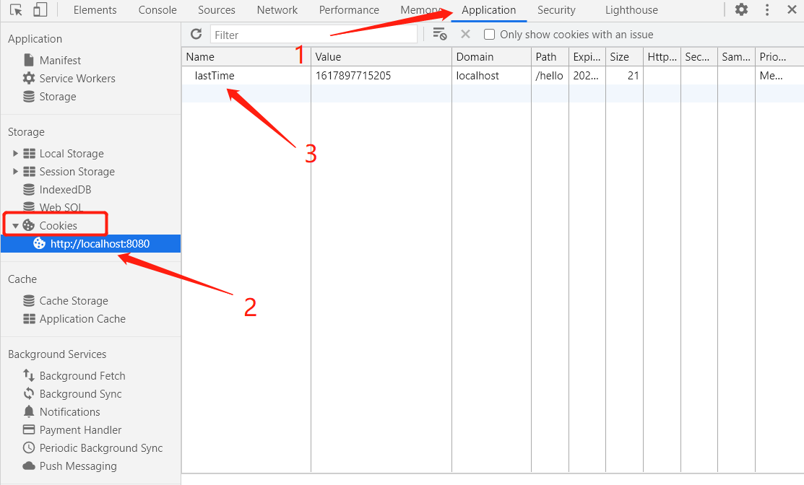The height and width of the screenshot is (485, 804).
Task: Switch to the Network tab
Action: pyautogui.click(x=277, y=10)
